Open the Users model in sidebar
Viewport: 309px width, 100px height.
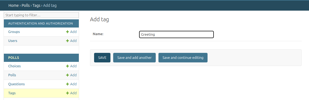point(13,41)
